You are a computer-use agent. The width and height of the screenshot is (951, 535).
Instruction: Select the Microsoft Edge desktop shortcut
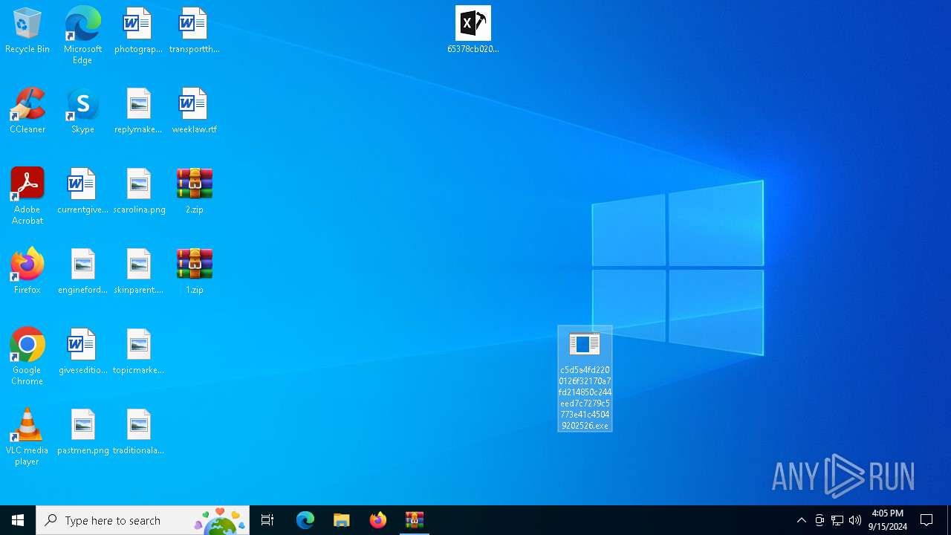[x=82, y=35]
